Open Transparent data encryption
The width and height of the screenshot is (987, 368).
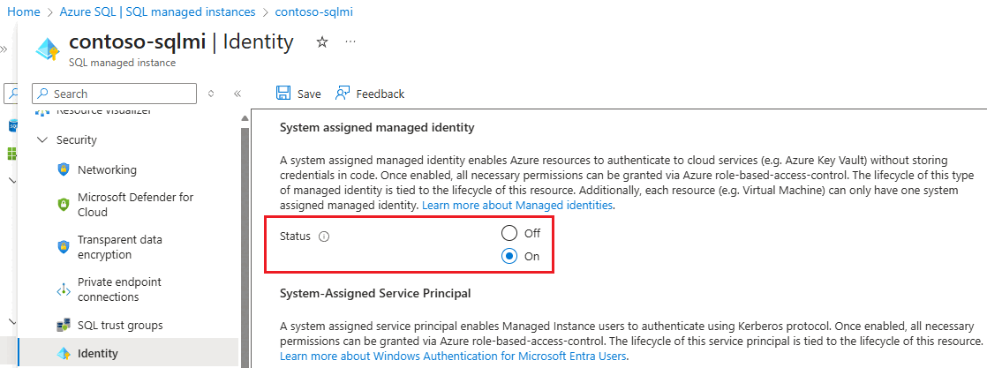(x=120, y=247)
